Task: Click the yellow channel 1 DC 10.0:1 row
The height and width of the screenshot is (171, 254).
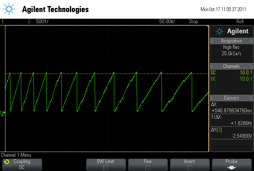Action: pos(231,72)
